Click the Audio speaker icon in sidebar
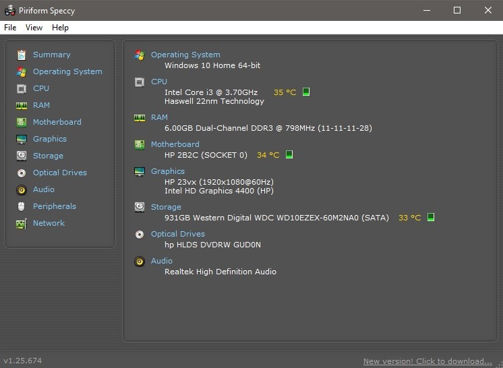The height and width of the screenshot is (368, 503). click(x=22, y=190)
